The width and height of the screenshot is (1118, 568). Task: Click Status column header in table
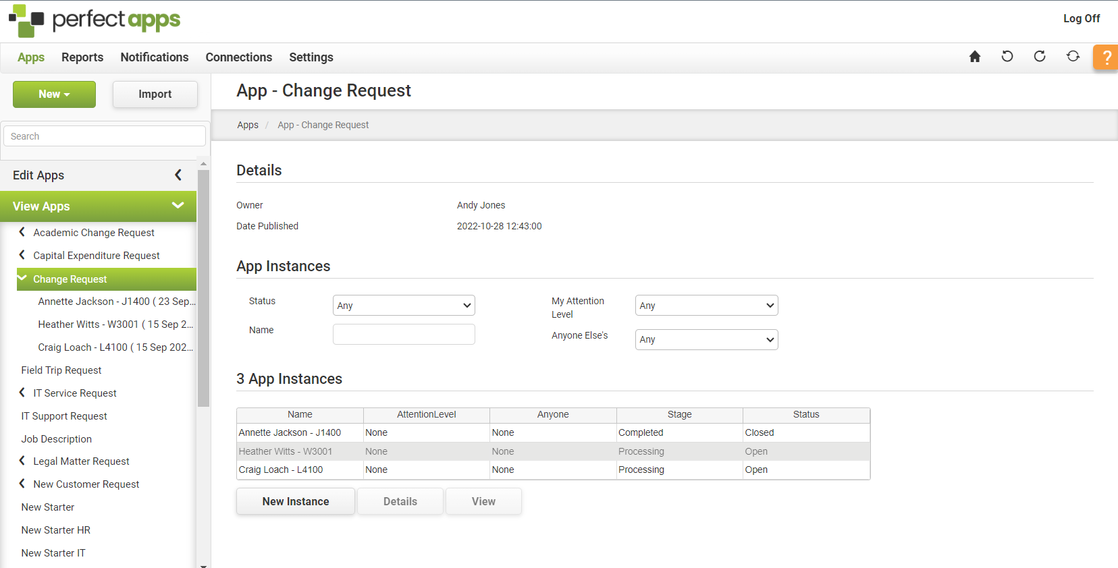pos(806,414)
